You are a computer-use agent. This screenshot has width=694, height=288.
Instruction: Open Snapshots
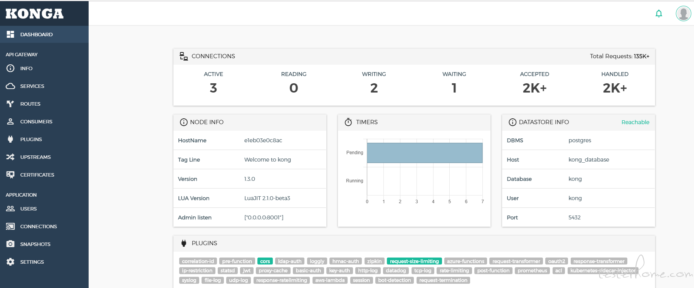tap(44, 244)
